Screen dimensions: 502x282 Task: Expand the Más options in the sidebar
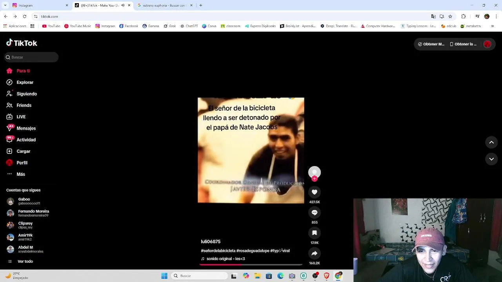tap(16, 174)
